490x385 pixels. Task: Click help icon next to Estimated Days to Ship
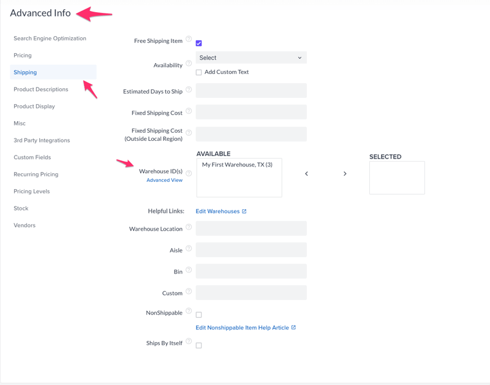point(189,90)
